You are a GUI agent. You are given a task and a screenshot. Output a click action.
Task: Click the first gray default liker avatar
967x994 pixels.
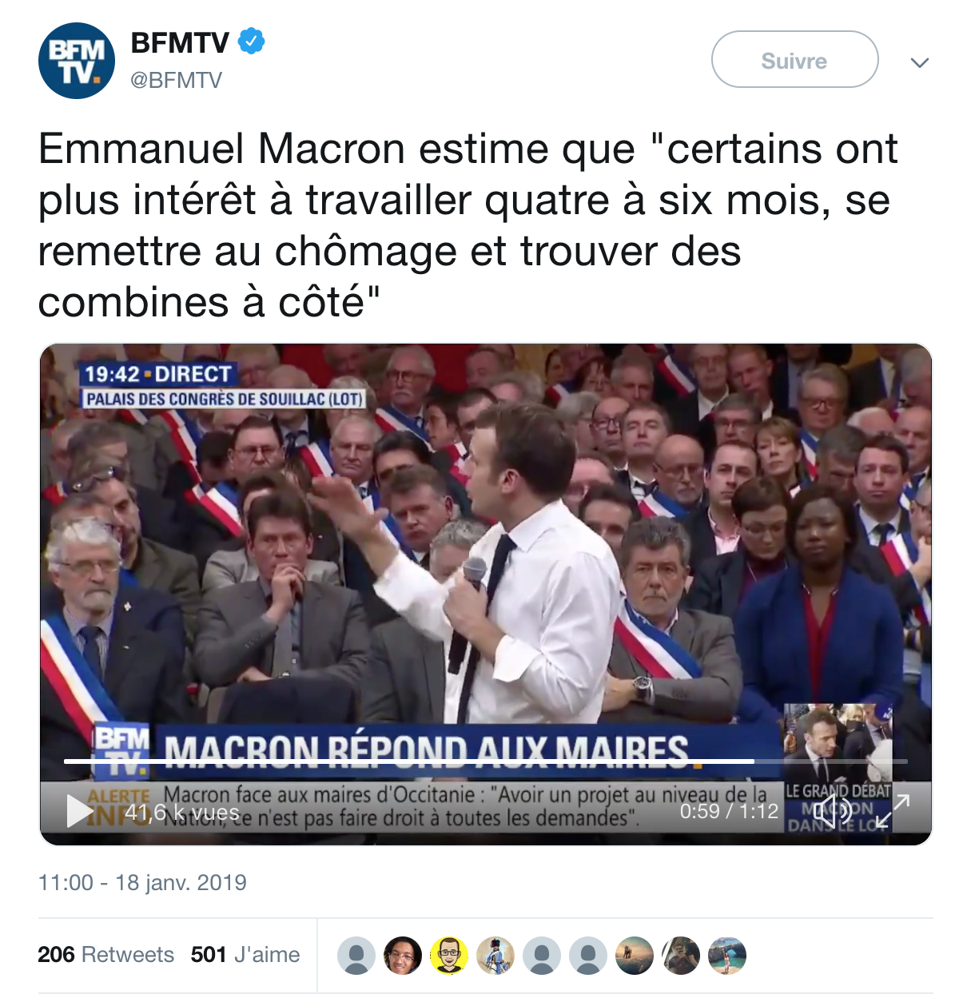pos(356,956)
